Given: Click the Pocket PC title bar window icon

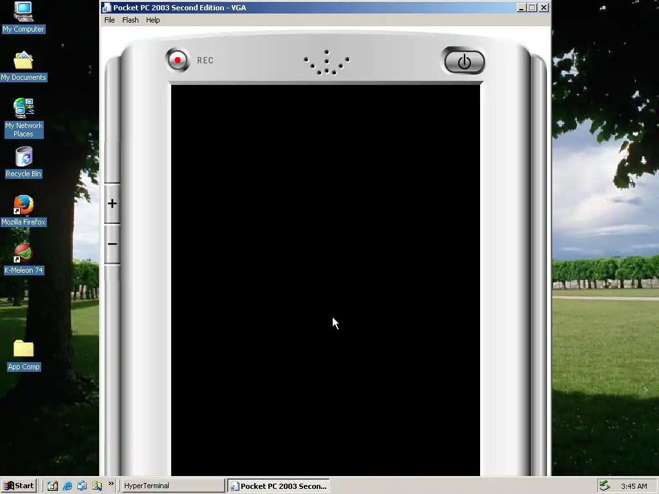Looking at the screenshot, I should (107, 8).
